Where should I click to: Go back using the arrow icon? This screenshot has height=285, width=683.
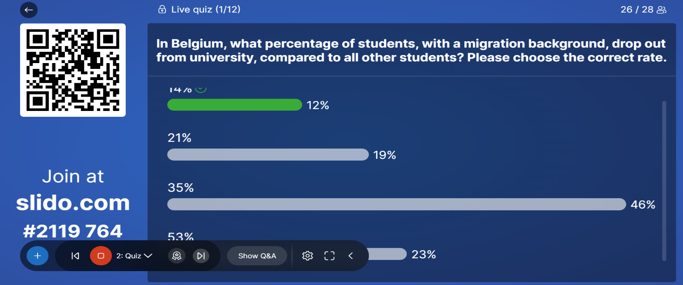[29, 10]
